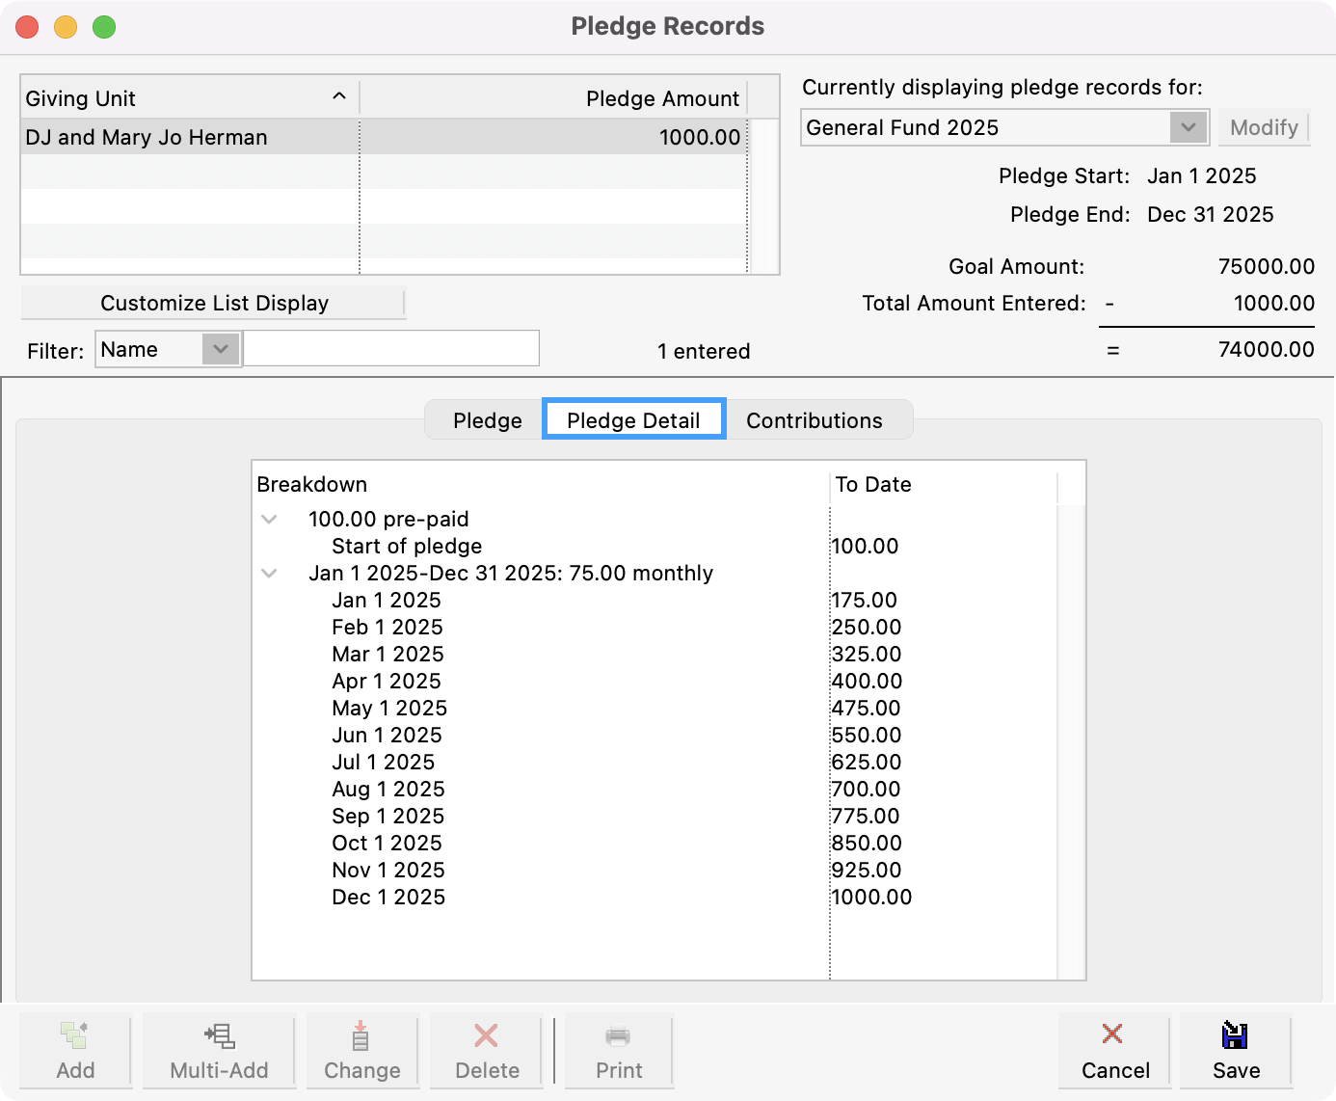Click the Modify button
This screenshot has height=1101, width=1336.
[x=1263, y=127]
